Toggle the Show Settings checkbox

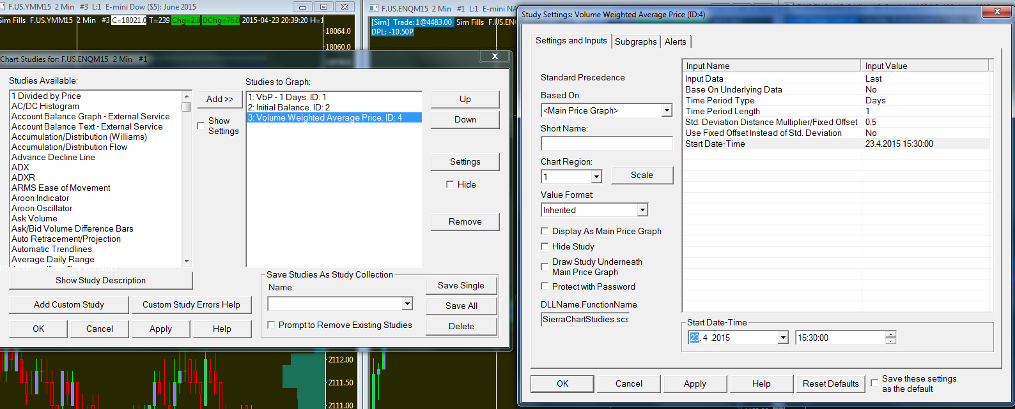[x=201, y=126]
